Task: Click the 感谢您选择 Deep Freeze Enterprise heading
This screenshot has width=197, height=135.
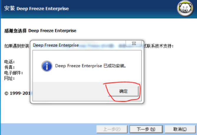Action: [x=40, y=31]
